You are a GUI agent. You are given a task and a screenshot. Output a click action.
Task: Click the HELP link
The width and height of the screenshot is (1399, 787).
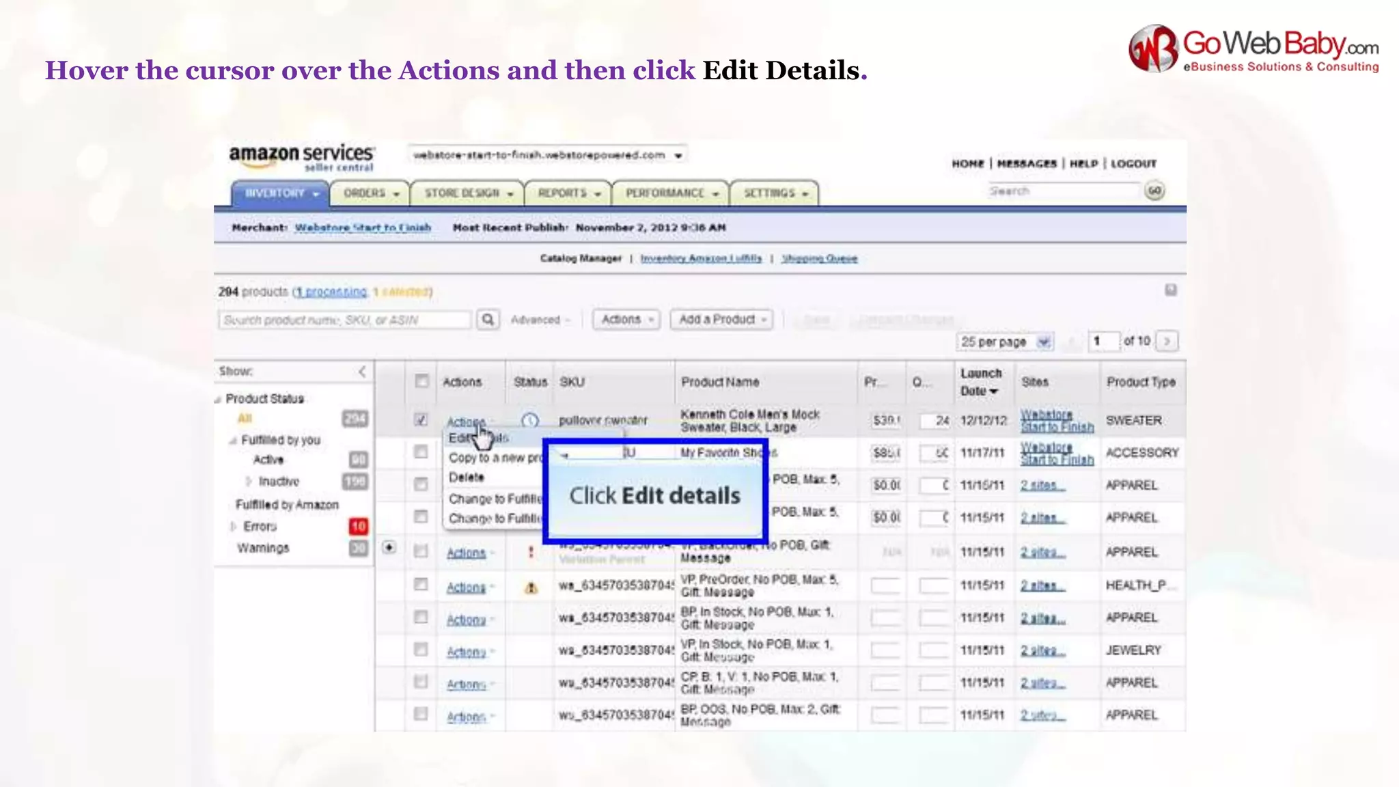(1084, 164)
